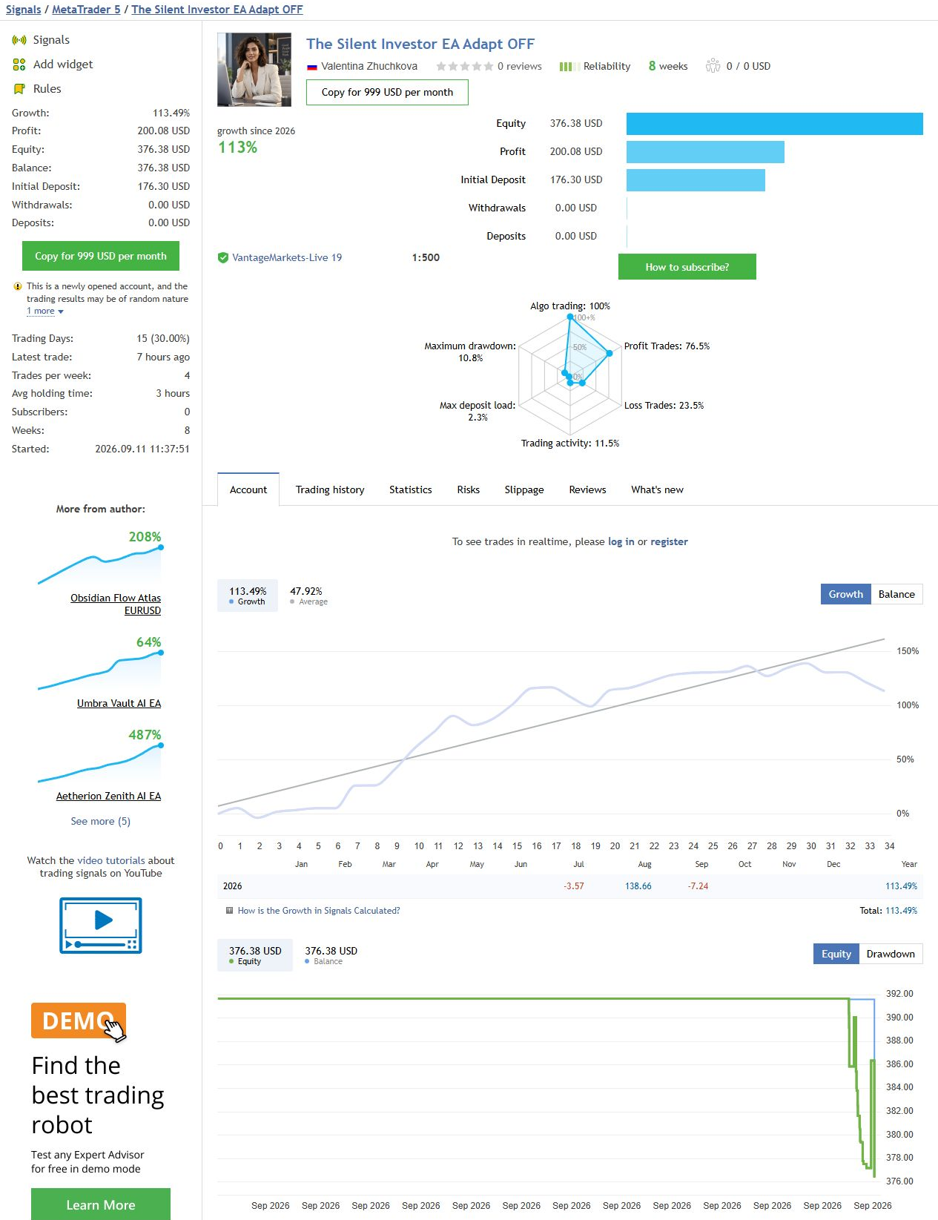Open the Obsidian Flow Atlas EURUSD link
Screen dimensions: 938x1220
click(116, 604)
